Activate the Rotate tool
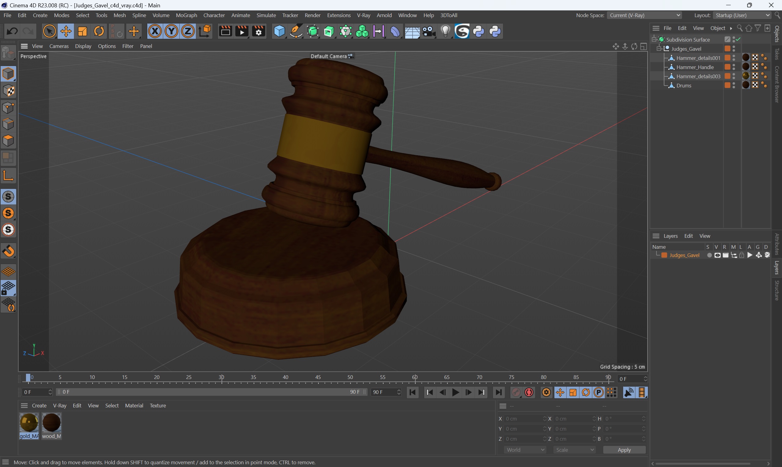The image size is (782, 467). coord(99,31)
